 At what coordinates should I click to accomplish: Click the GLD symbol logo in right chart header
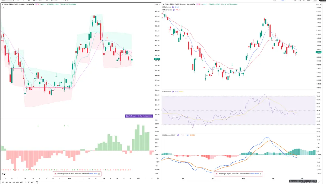(164, 5)
